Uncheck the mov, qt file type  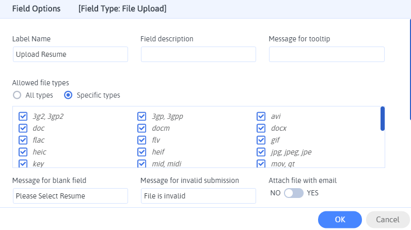[261, 164]
